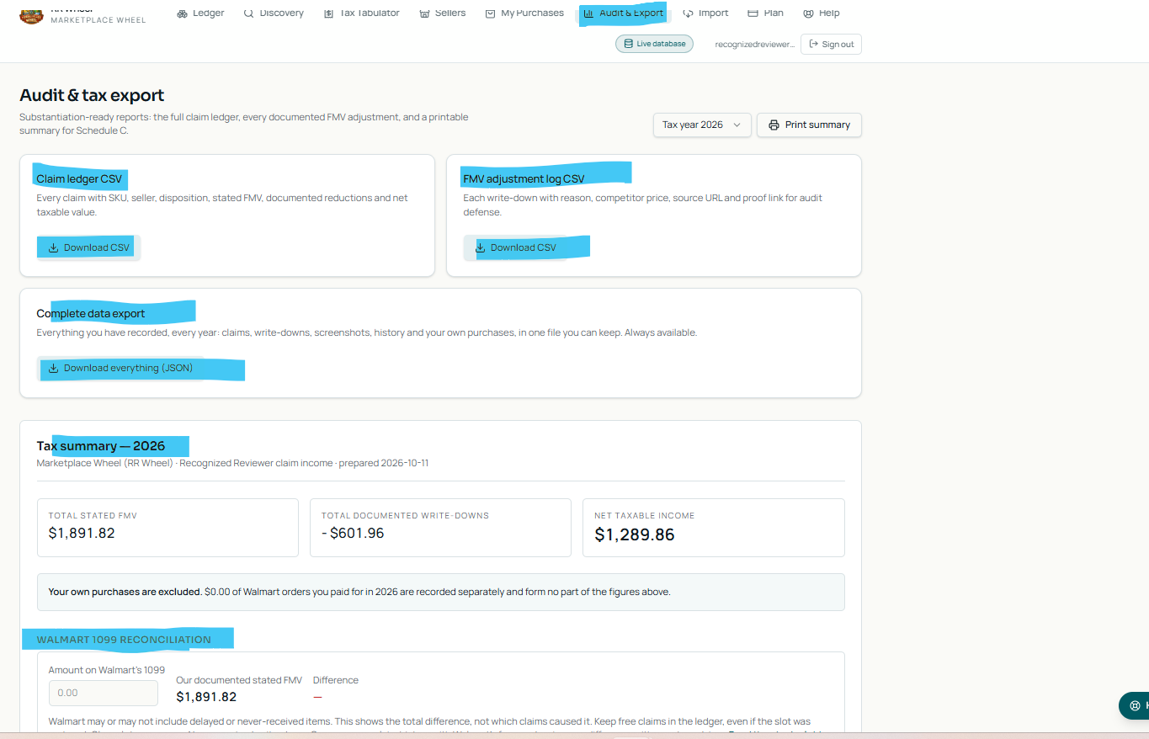Click the Difference label
The image size is (1149, 739).
[336, 680]
